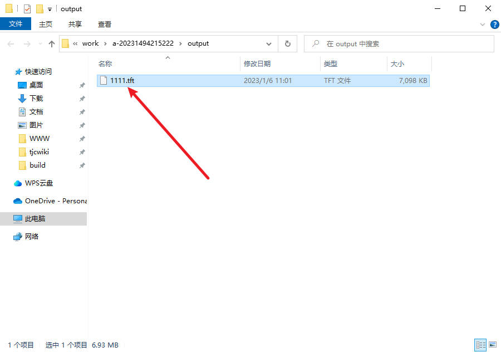
Task: Go up one folder level arrow
Action: [x=52, y=43]
